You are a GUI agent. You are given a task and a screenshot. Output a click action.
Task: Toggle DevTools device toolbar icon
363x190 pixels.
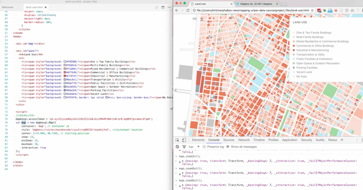(184, 140)
